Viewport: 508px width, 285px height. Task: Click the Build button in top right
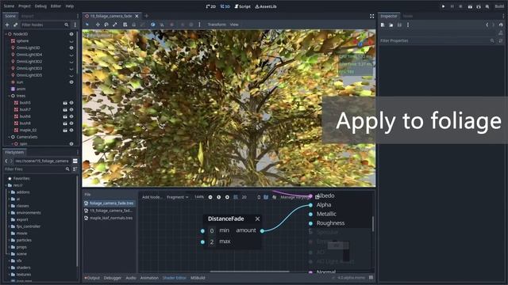click(499, 6)
